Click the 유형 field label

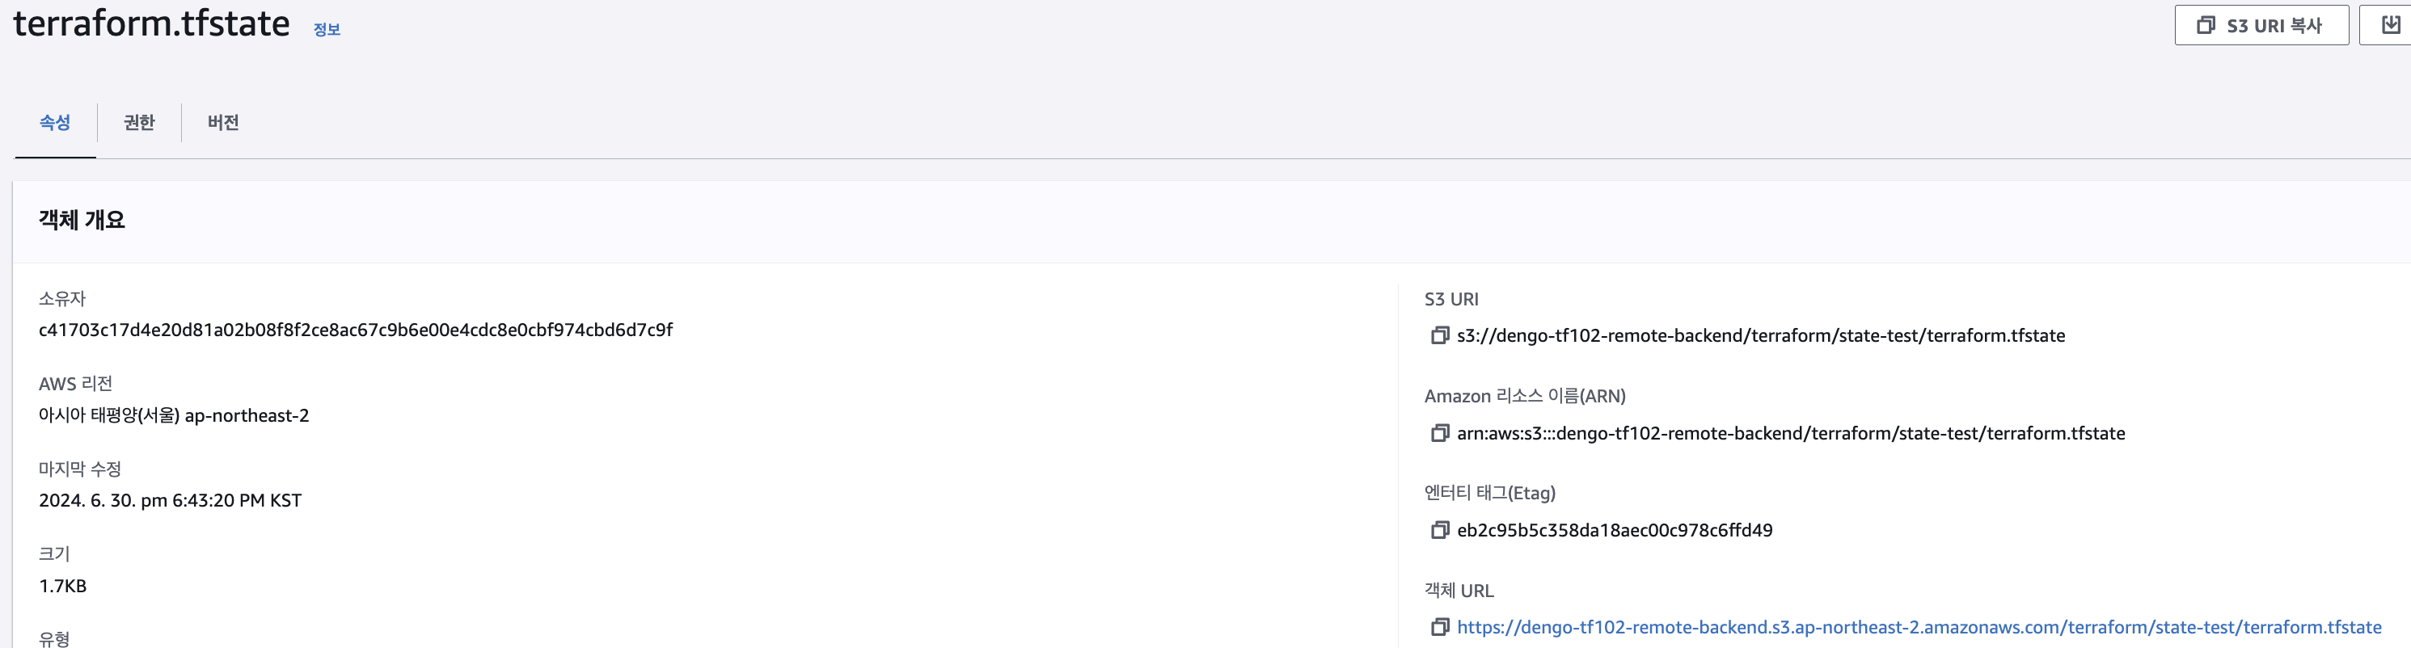point(54,638)
